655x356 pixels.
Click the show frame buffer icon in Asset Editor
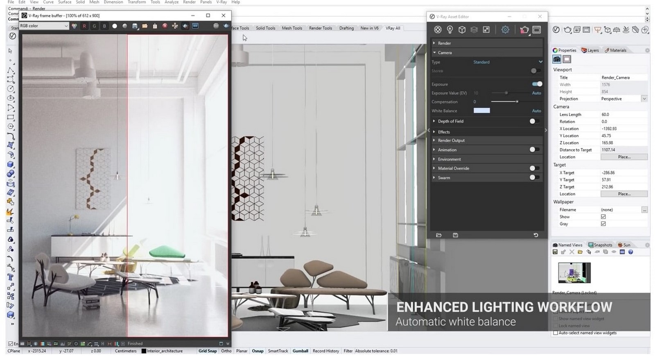pos(537,29)
